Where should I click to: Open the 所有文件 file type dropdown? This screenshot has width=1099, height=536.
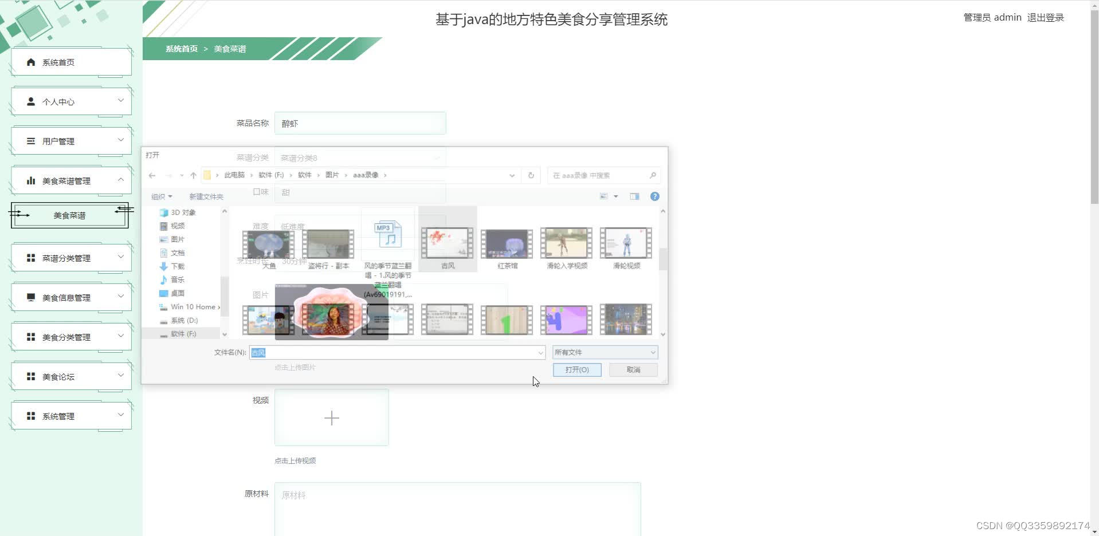click(605, 352)
